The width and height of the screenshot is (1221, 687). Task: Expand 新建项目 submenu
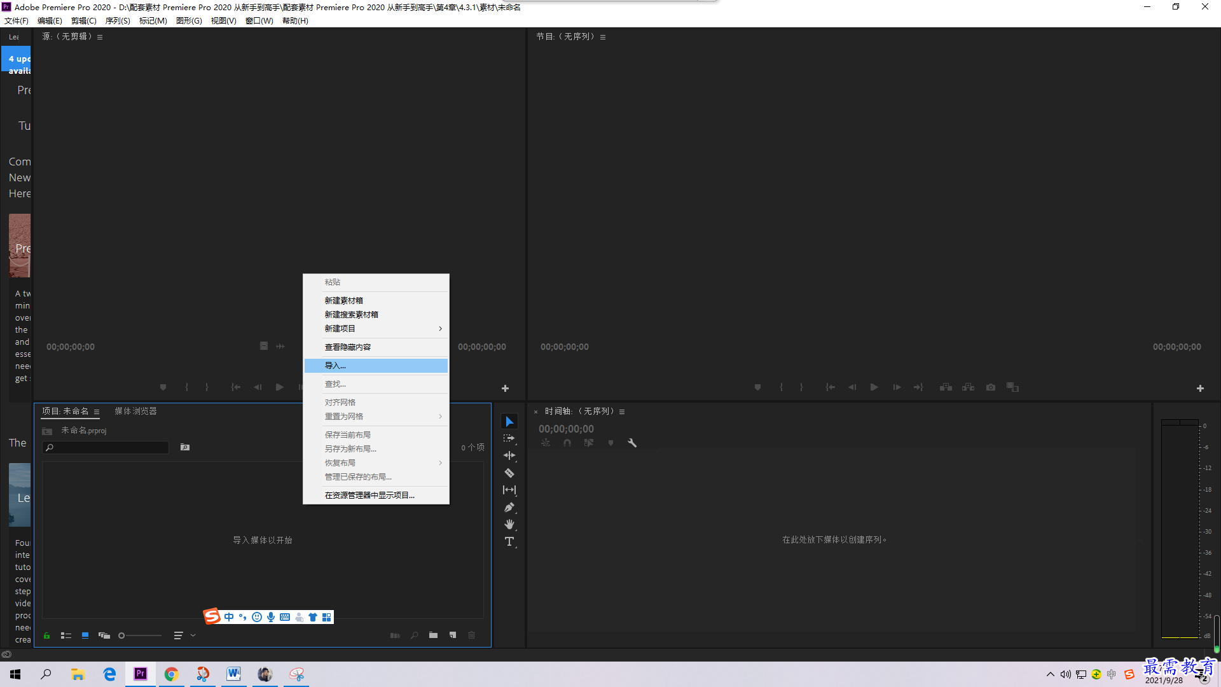(x=440, y=329)
